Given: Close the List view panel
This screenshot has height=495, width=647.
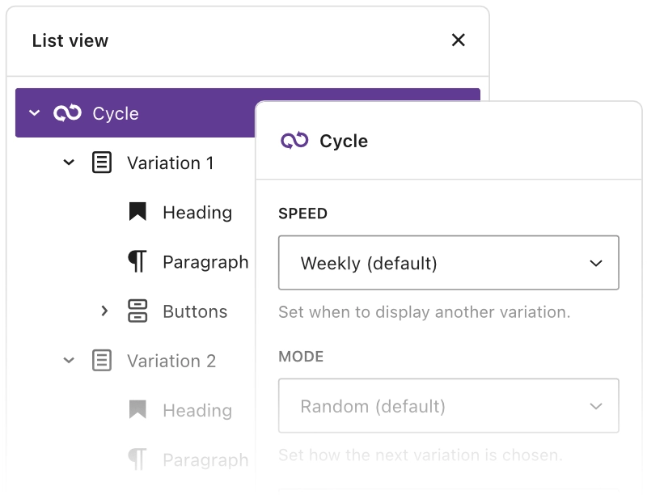Looking at the screenshot, I should tap(458, 40).
